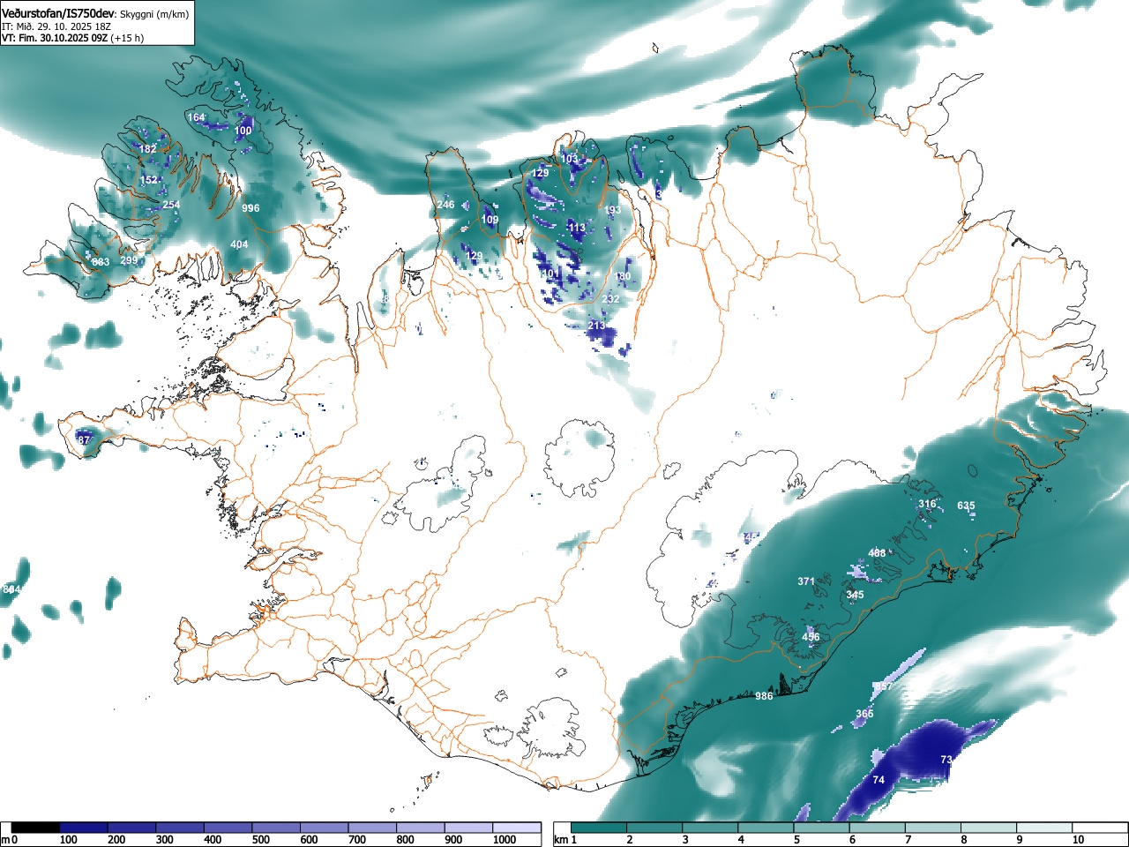Click the dark blue 100–200 m legend swatch
Image resolution: width=1129 pixels, height=847 pixels.
tap(84, 828)
